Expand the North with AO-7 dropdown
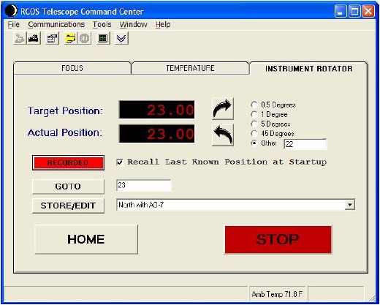 350,205
